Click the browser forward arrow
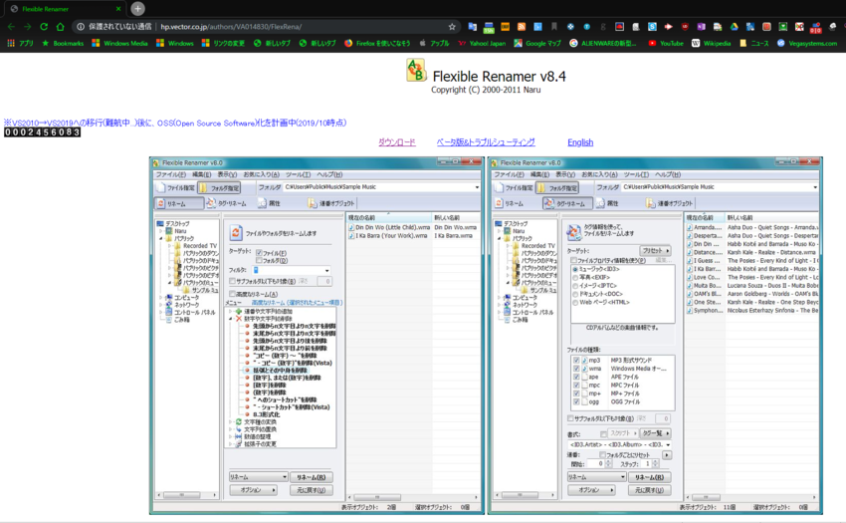Image resolution: width=846 pixels, height=523 pixels. point(28,27)
